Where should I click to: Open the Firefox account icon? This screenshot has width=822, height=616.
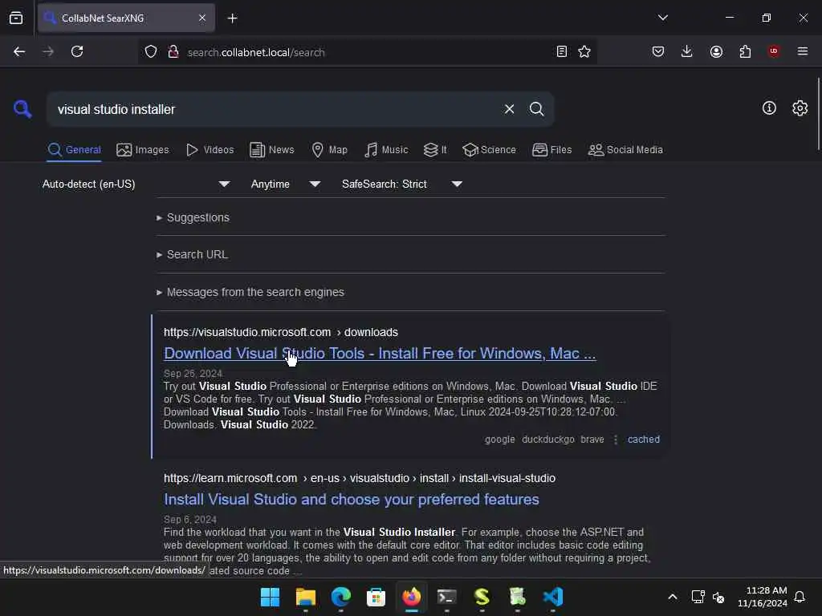(716, 51)
